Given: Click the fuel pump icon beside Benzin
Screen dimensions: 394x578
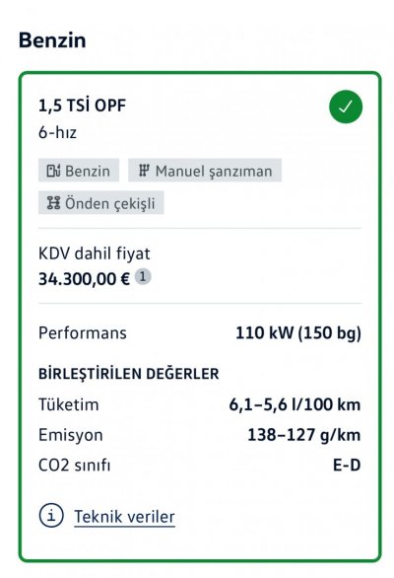Looking at the screenshot, I should click(53, 171).
